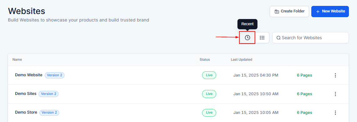This screenshot has width=357, height=122.
Task: Click Create Folder button
Action: click(x=289, y=11)
